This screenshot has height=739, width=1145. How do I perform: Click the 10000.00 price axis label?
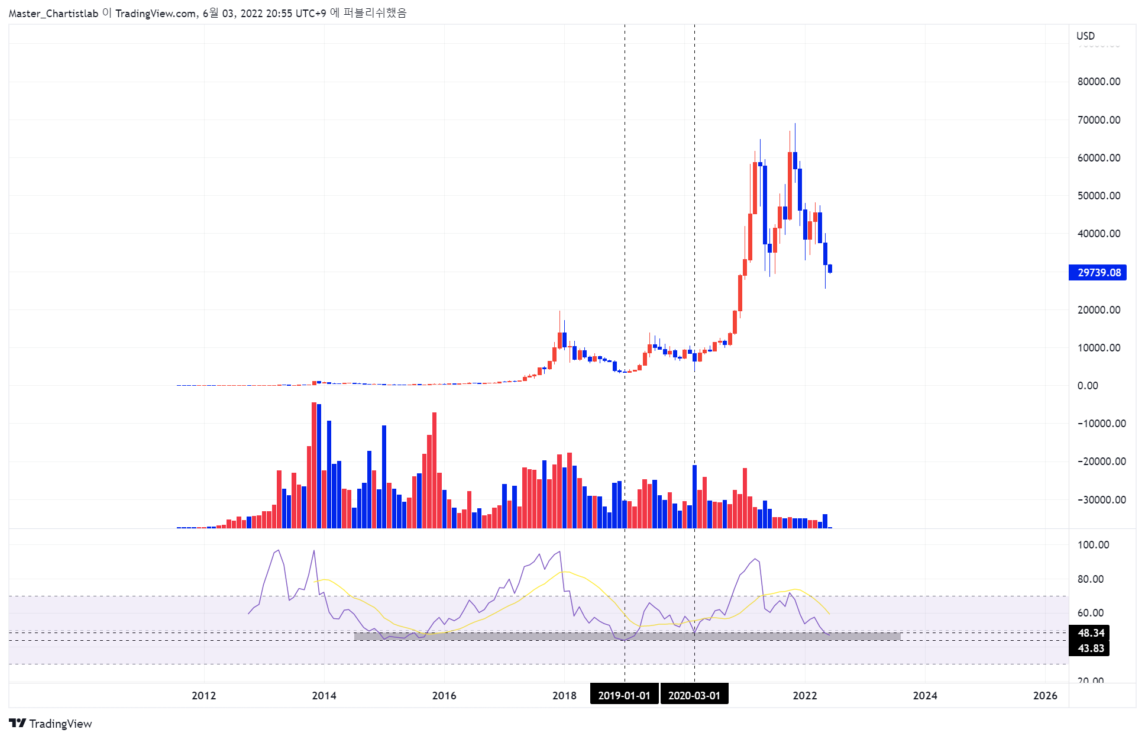(x=1099, y=347)
